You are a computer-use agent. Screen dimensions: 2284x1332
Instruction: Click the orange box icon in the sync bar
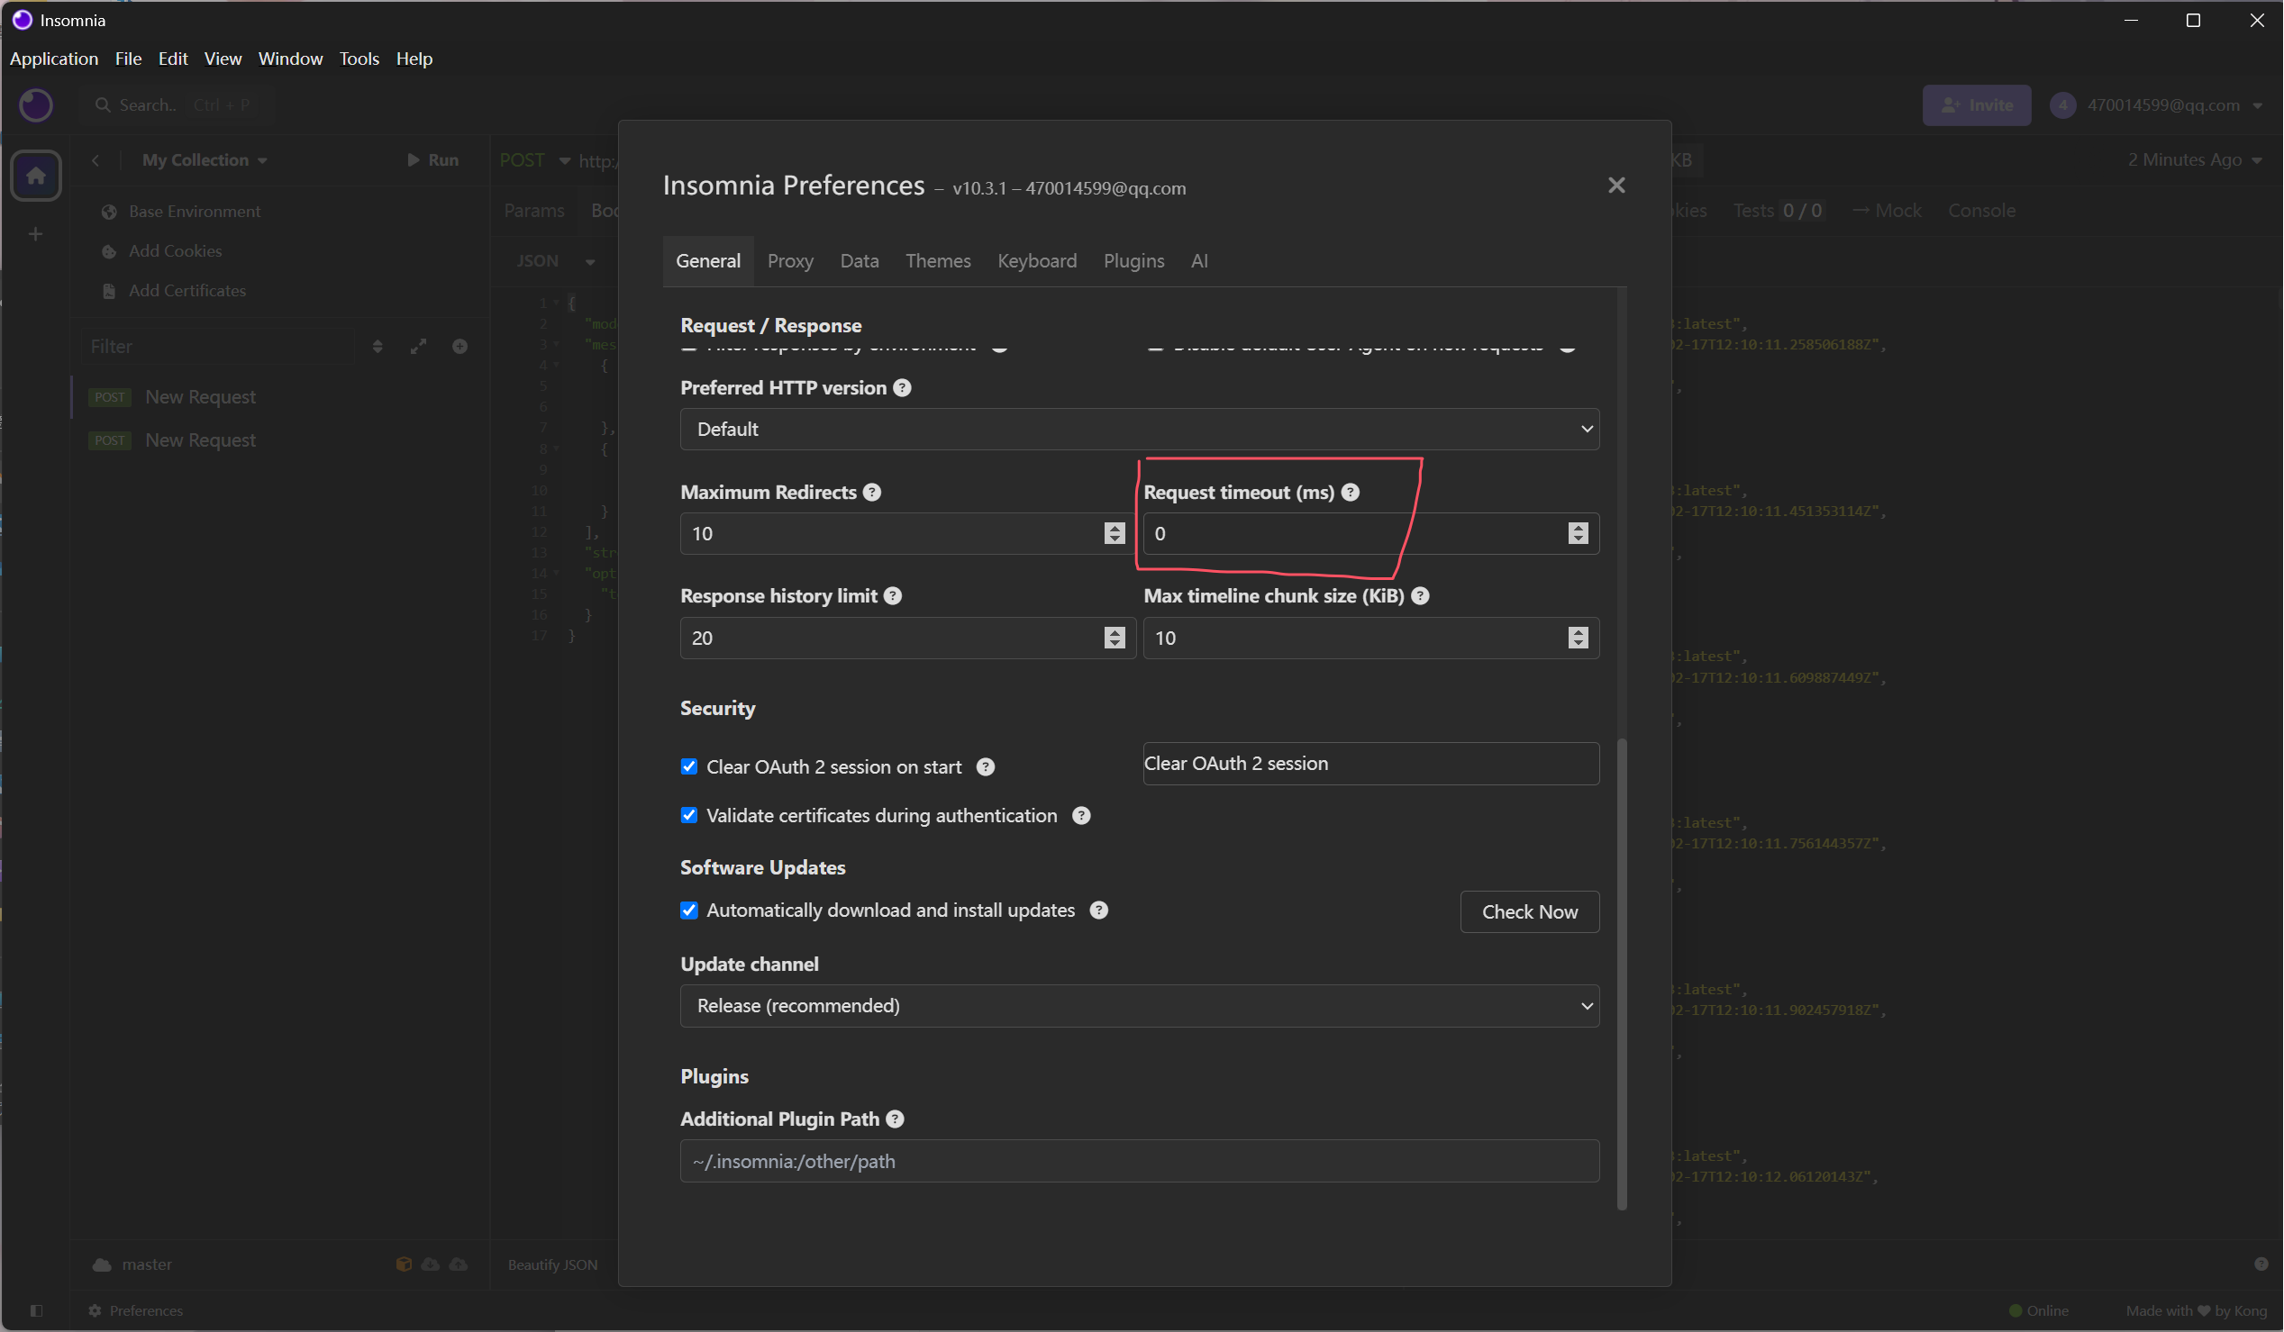[x=405, y=1265]
